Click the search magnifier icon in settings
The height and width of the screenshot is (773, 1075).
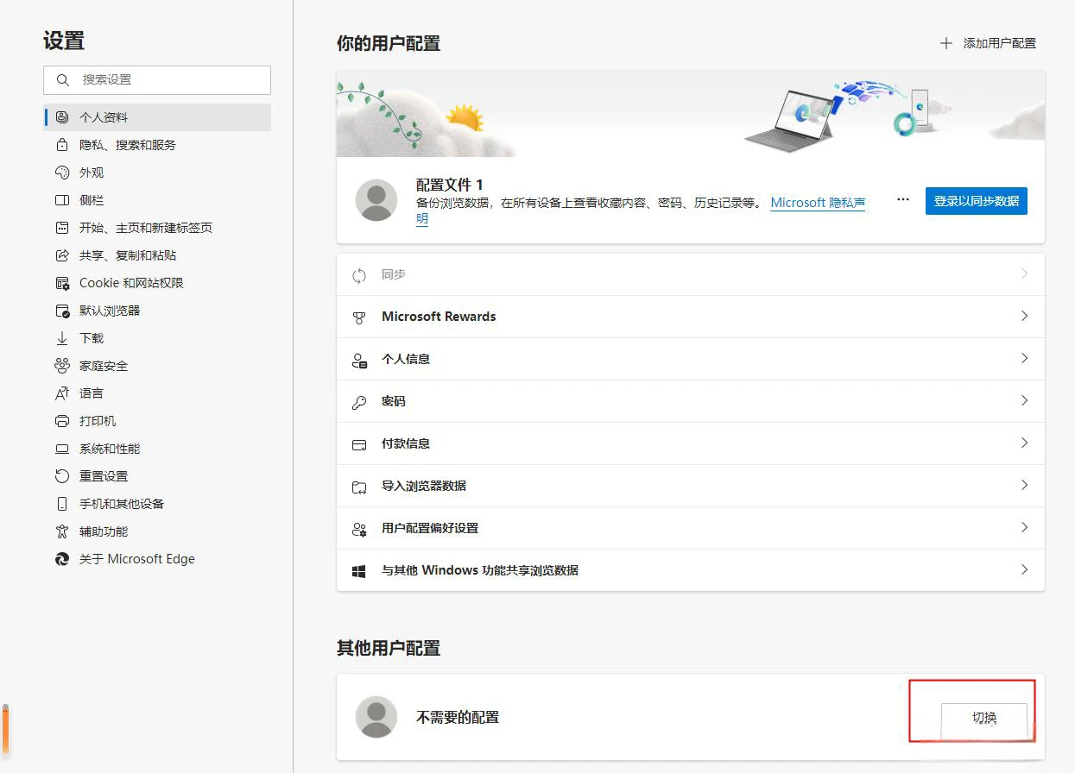point(62,79)
